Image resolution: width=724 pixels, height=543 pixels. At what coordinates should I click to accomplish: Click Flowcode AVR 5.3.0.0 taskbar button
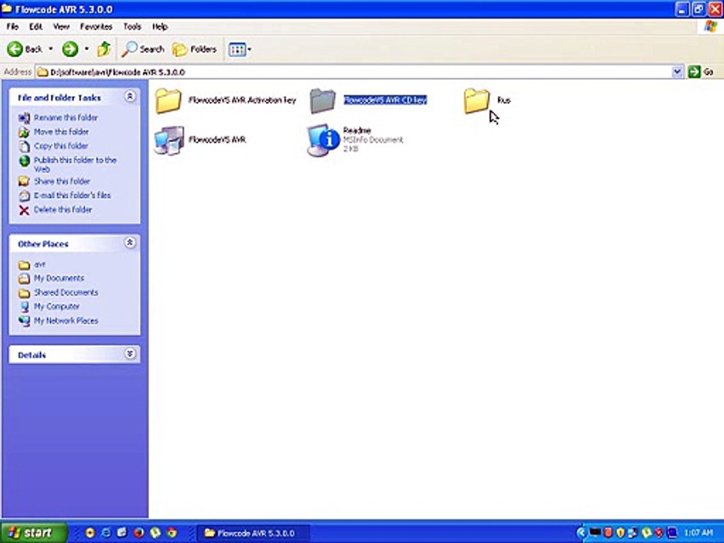(253, 533)
